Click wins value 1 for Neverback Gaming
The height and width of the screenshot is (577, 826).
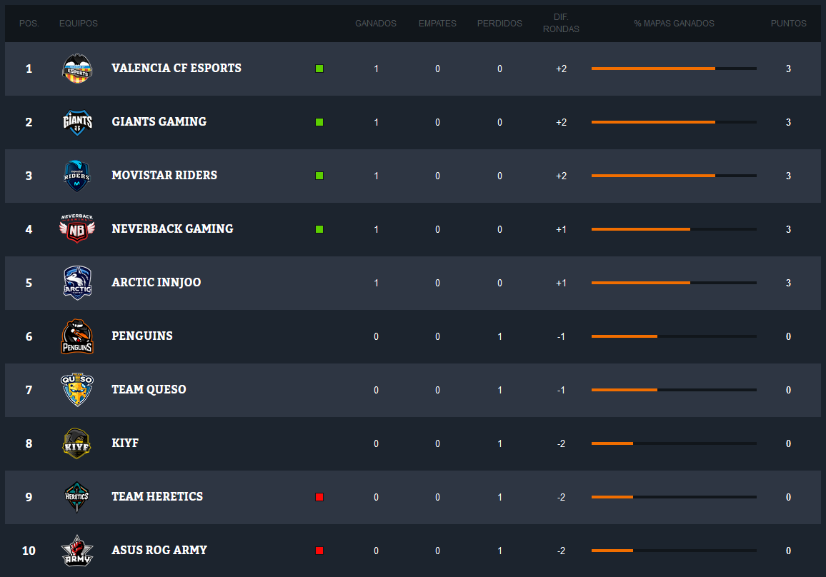point(376,229)
